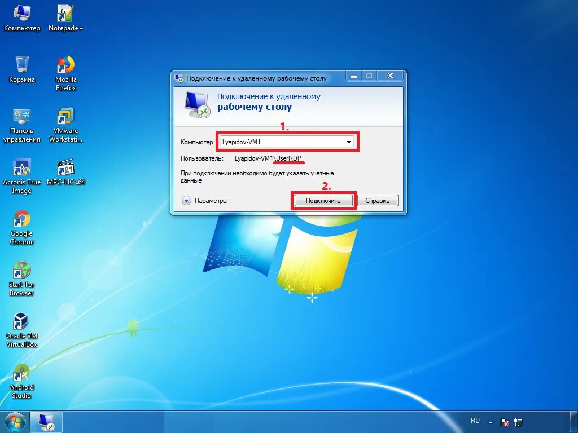
Task: Click the Lyapidov-VM1 computer name field
Action: [x=287, y=142]
